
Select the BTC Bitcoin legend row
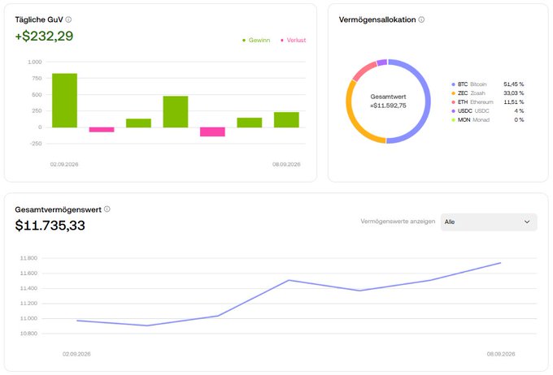click(488, 84)
